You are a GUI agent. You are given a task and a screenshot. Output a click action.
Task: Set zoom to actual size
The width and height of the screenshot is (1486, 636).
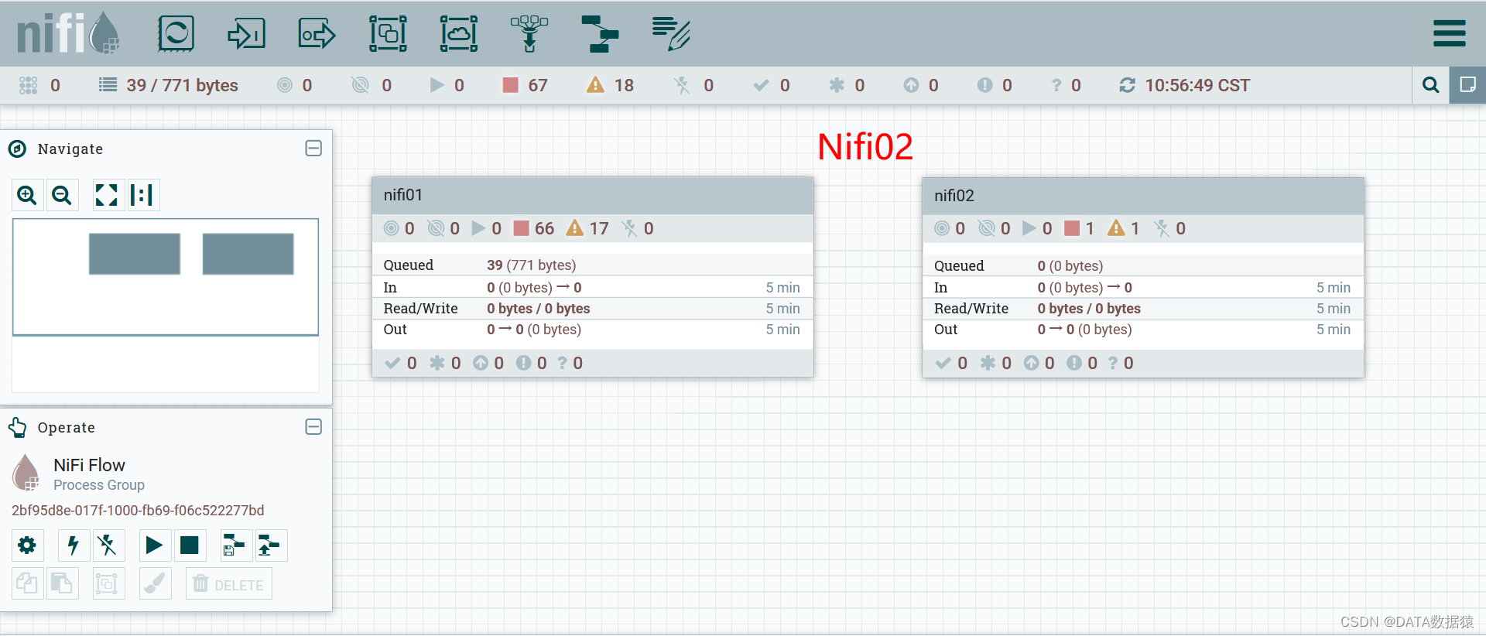click(x=142, y=195)
